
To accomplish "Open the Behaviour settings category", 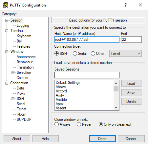I will [25, 62].
